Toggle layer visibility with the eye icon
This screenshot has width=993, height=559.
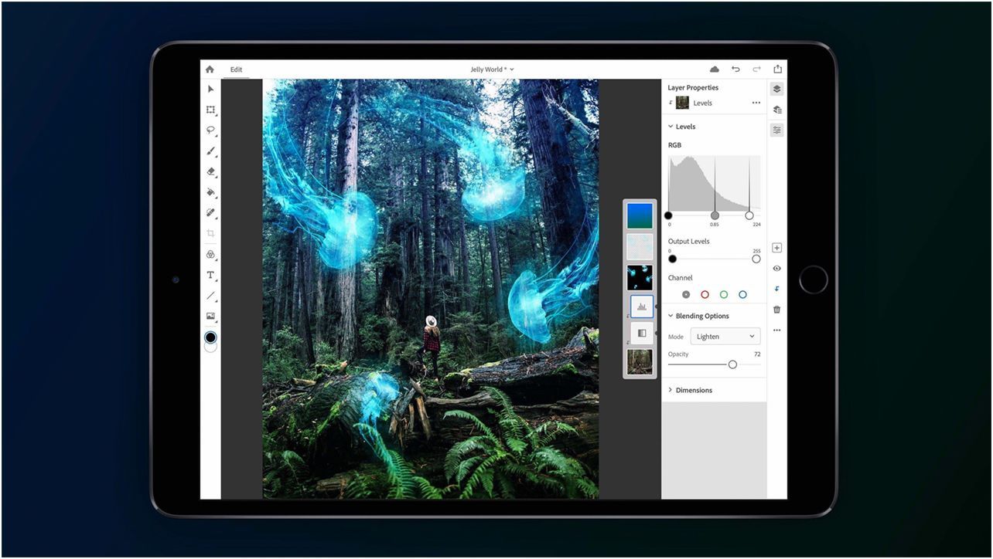pyautogui.click(x=776, y=268)
